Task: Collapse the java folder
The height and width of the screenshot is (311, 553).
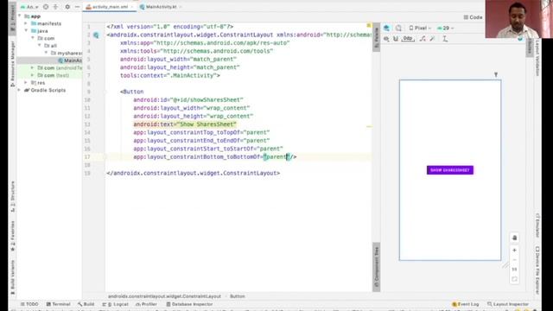Action: point(26,31)
